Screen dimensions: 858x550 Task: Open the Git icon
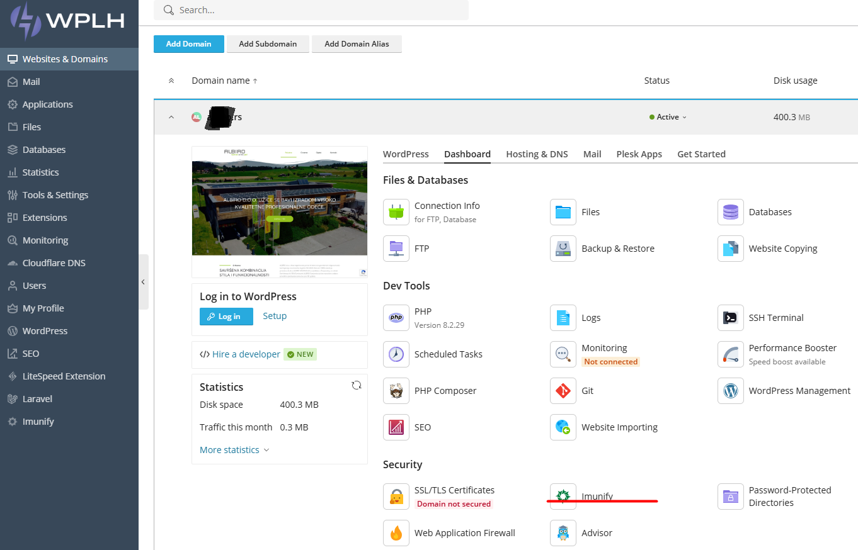coord(563,391)
